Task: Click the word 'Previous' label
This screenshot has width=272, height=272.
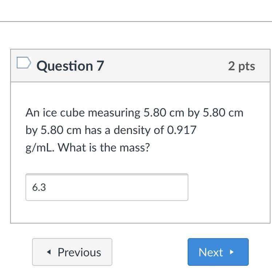Action: point(79,252)
